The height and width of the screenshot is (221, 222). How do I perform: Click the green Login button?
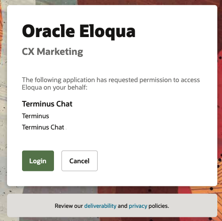38,161
